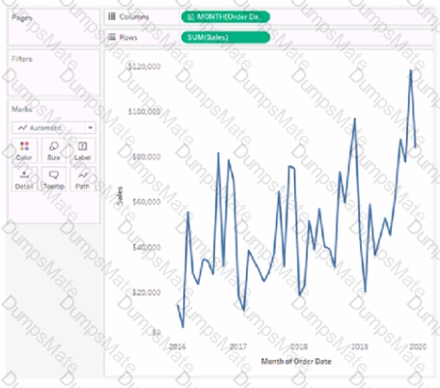The image size is (440, 388).
Task: Click the Color mark card button
Action: pyautogui.click(x=24, y=151)
